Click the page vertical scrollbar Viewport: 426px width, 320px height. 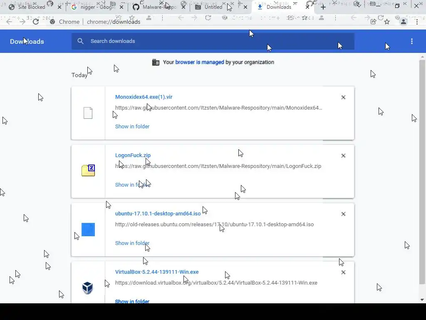422,171
